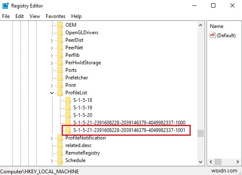Select the S-1-5-19 key label
The height and width of the screenshot is (175, 242).
83,108
